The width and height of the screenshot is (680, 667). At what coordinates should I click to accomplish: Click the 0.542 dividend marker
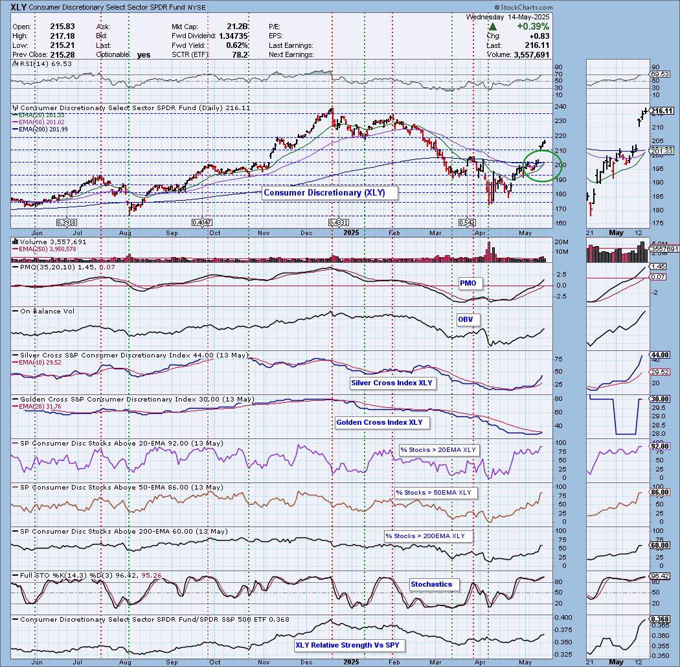click(x=467, y=222)
